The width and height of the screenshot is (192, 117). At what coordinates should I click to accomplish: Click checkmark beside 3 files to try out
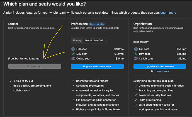tap(11, 81)
